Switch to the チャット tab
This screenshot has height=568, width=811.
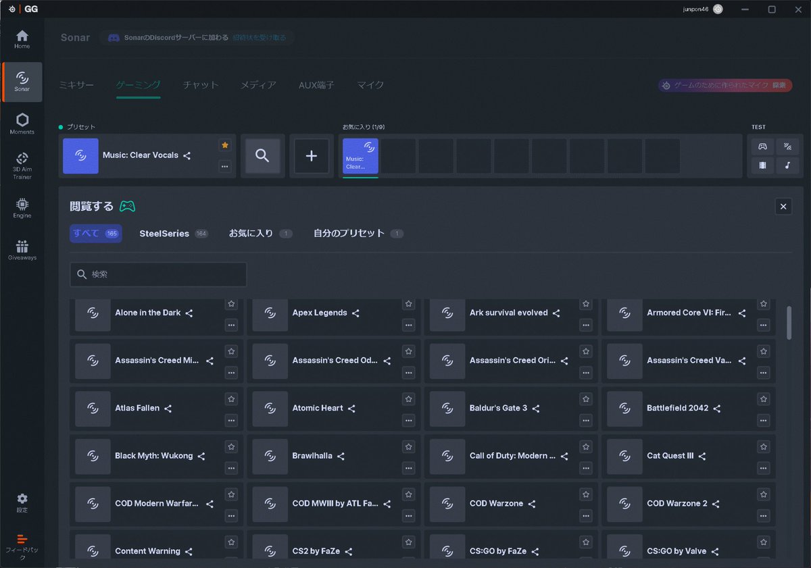point(201,85)
